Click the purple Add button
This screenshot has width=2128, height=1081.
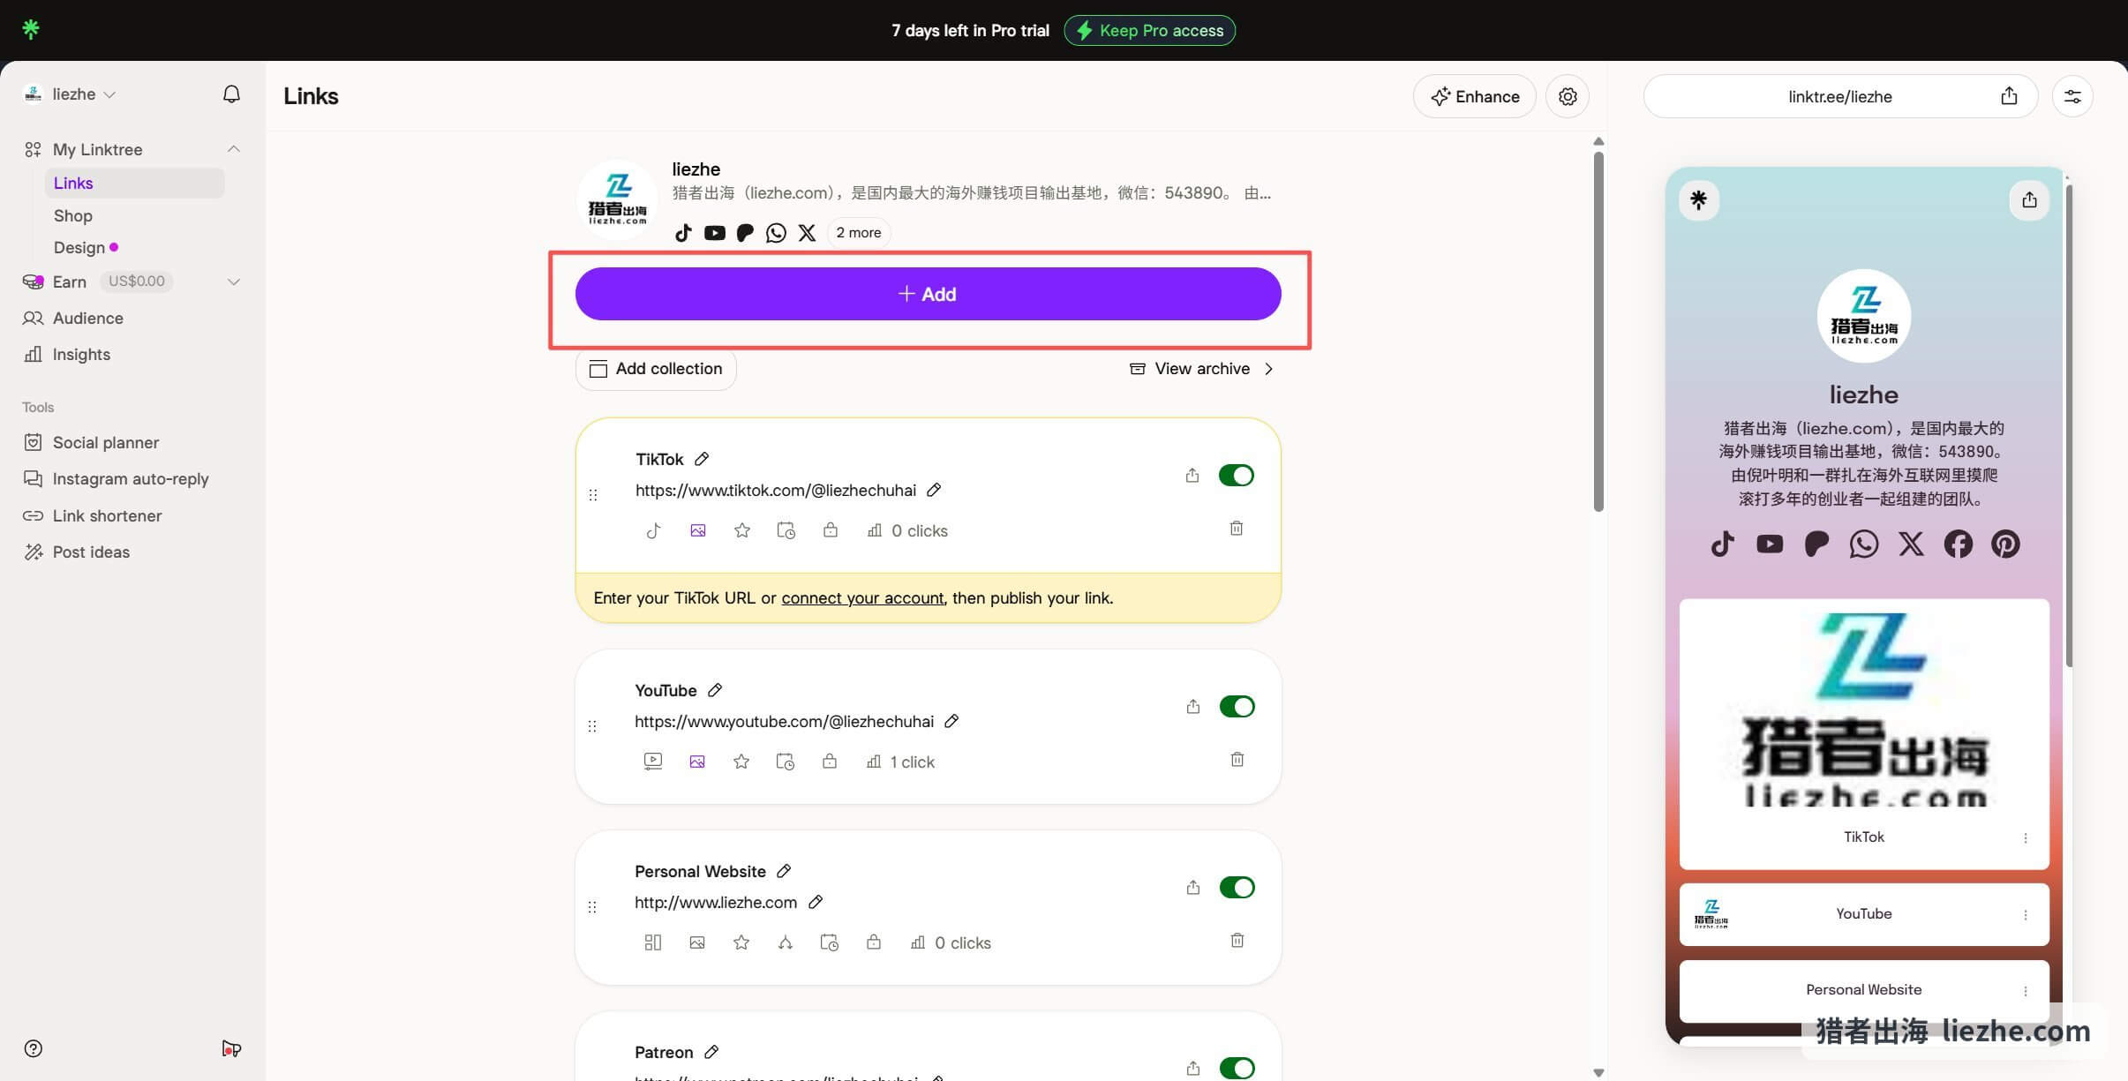(x=928, y=294)
